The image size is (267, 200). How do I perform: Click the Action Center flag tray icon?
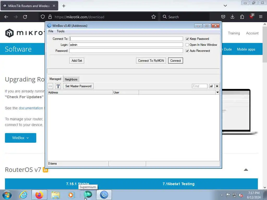pos(228,195)
